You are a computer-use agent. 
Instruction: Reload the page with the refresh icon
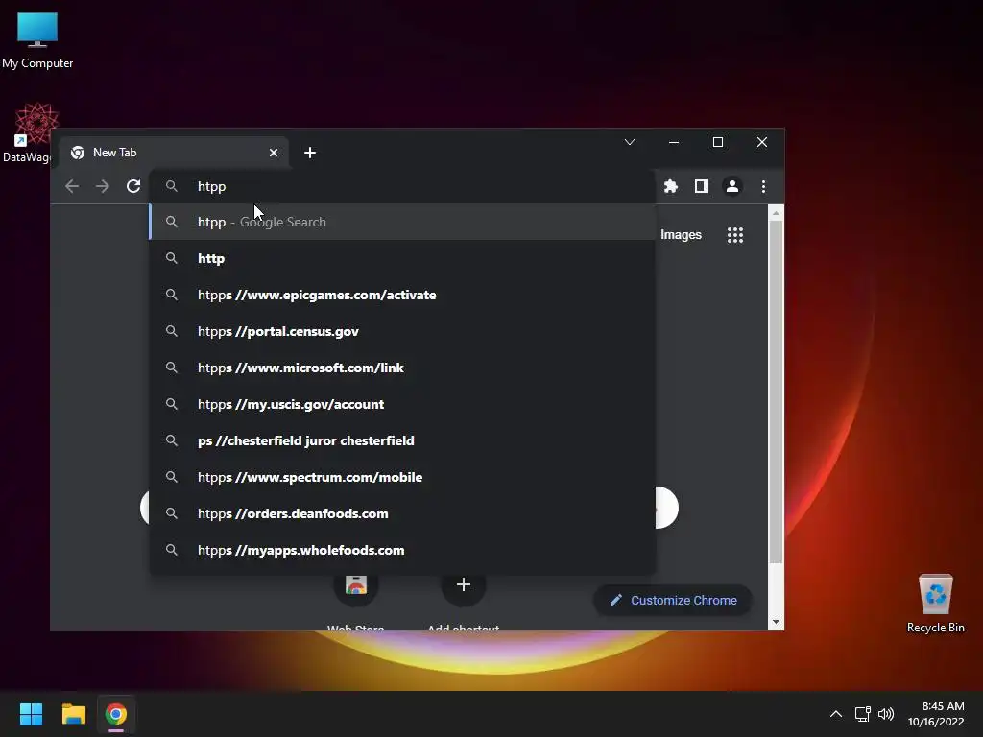132,186
